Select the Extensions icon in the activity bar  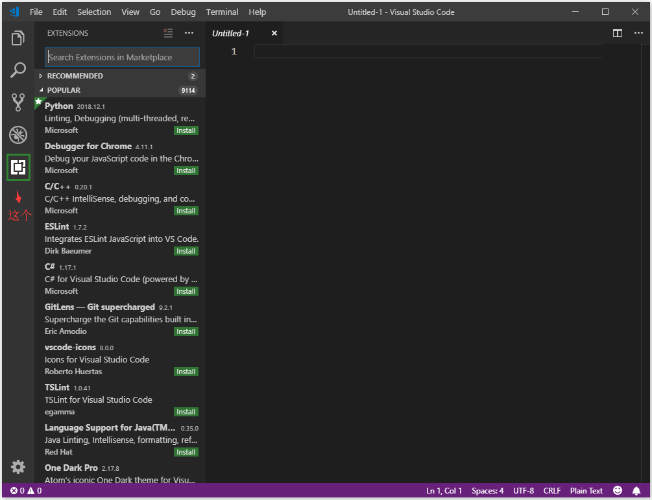pyautogui.click(x=18, y=167)
